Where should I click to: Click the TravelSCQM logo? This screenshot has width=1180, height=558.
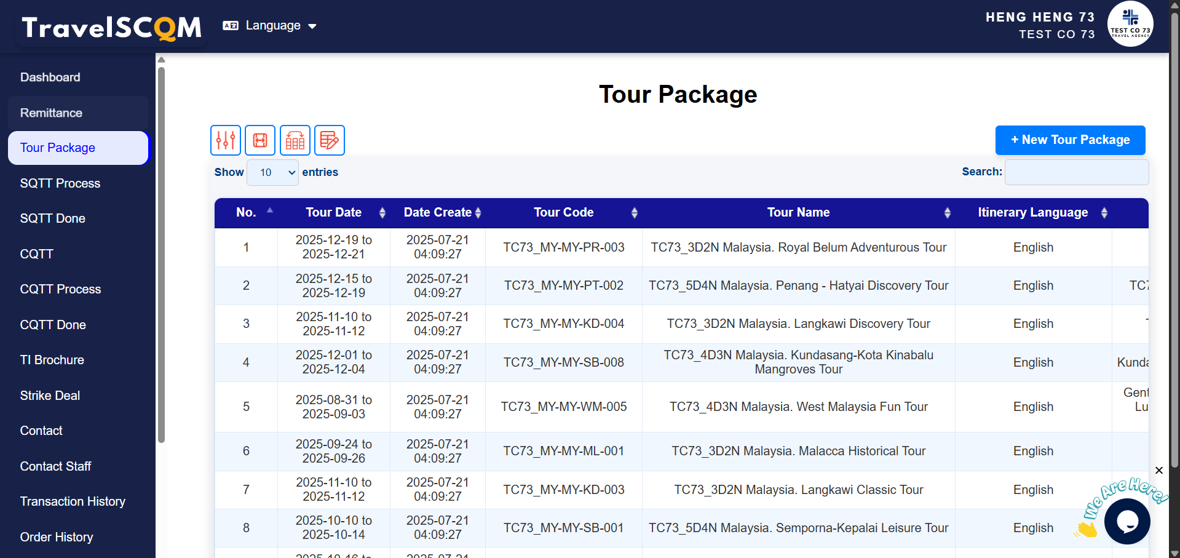pyautogui.click(x=112, y=27)
